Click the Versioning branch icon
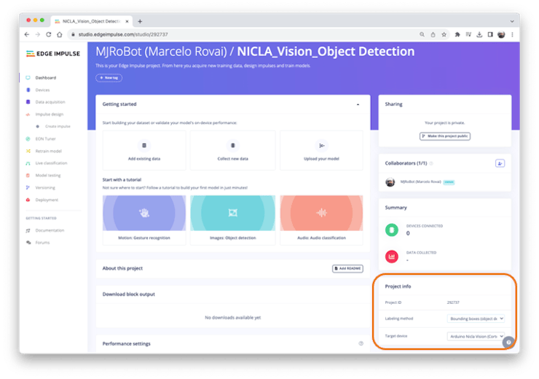The width and height of the screenshot is (539, 379). click(x=28, y=188)
